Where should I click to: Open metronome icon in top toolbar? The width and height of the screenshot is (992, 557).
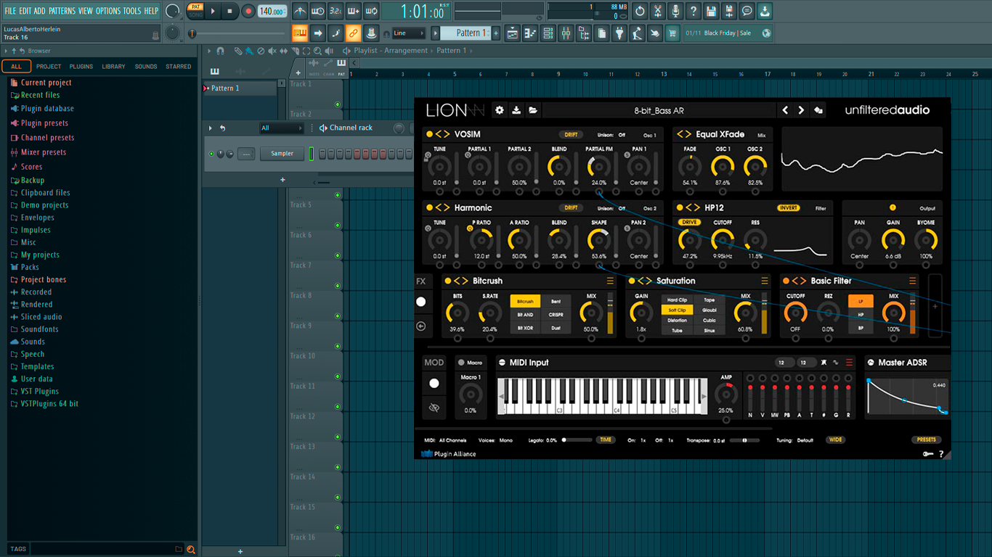300,11
